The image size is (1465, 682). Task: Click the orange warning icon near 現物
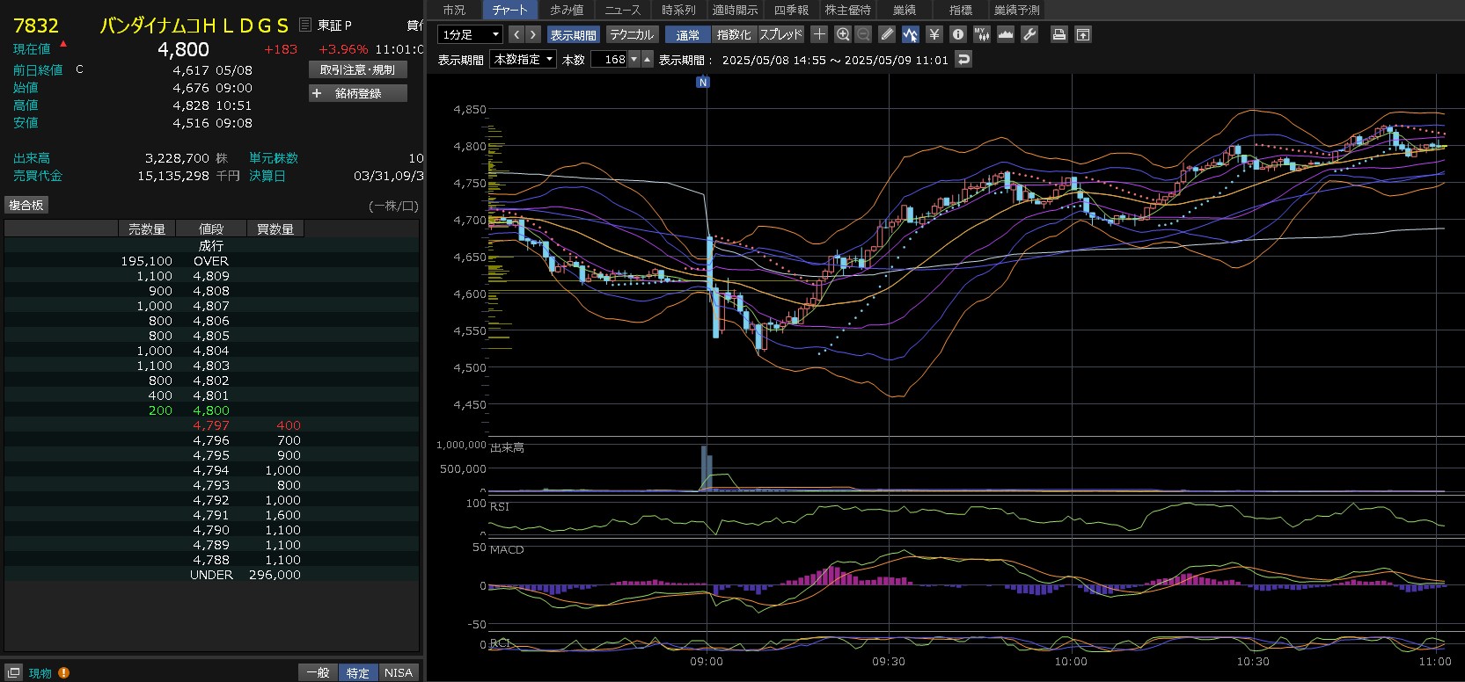(63, 672)
